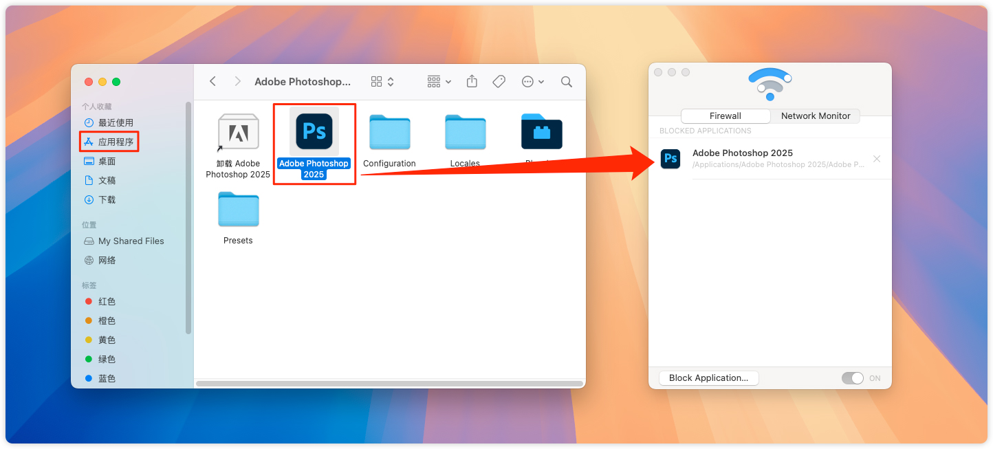Open 下载 in the Finder sidebar
Screen dimensions: 993x449
tap(100, 199)
